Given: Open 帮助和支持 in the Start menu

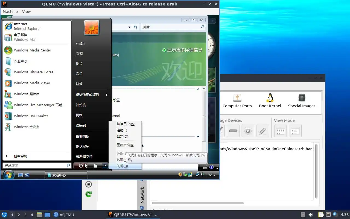Looking at the screenshot, I should click(x=92, y=157).
